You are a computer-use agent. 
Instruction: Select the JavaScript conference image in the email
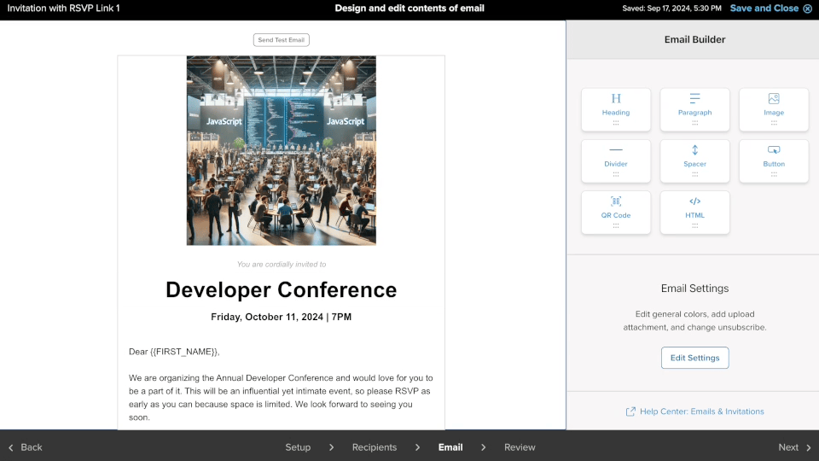281,150
